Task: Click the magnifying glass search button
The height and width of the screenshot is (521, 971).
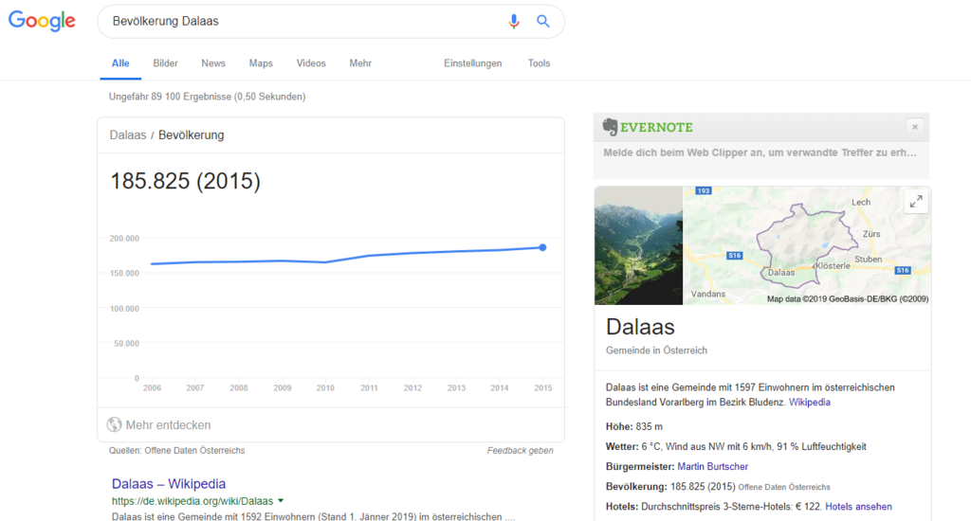Action: 543,21
